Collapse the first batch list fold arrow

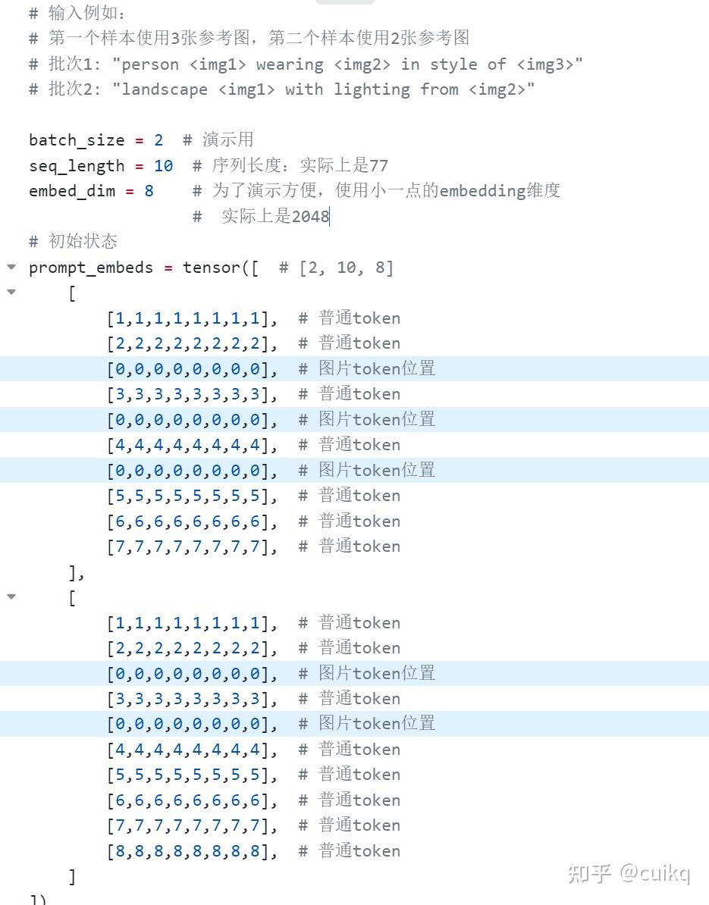click(11, 292)
